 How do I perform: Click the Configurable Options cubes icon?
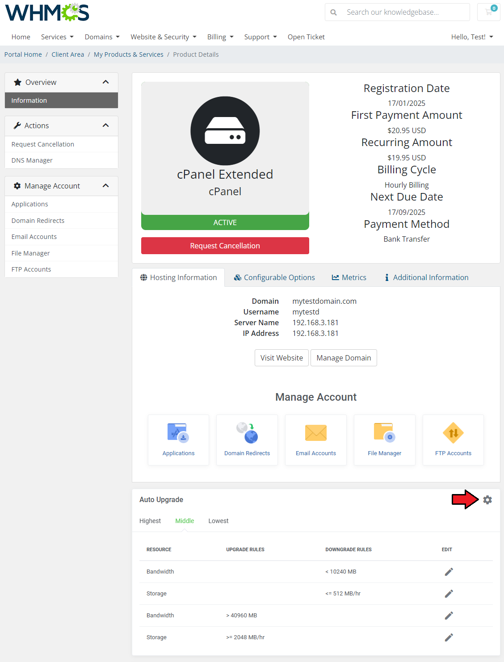238,277
